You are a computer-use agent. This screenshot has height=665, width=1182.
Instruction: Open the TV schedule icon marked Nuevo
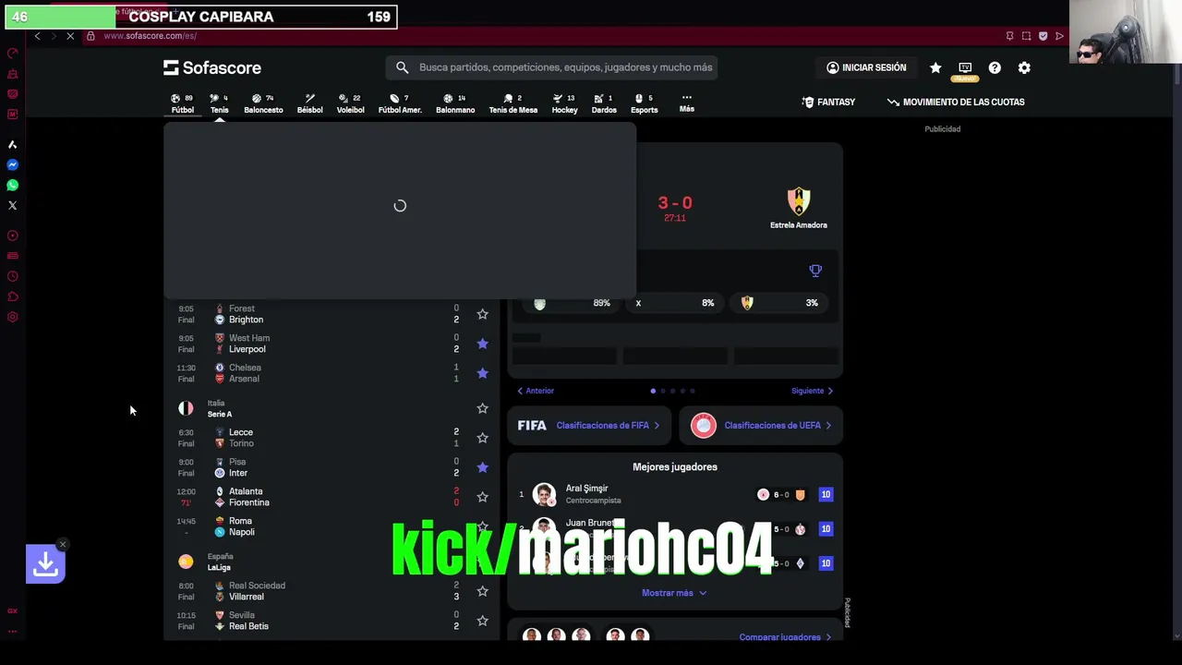tap(965, 68)
